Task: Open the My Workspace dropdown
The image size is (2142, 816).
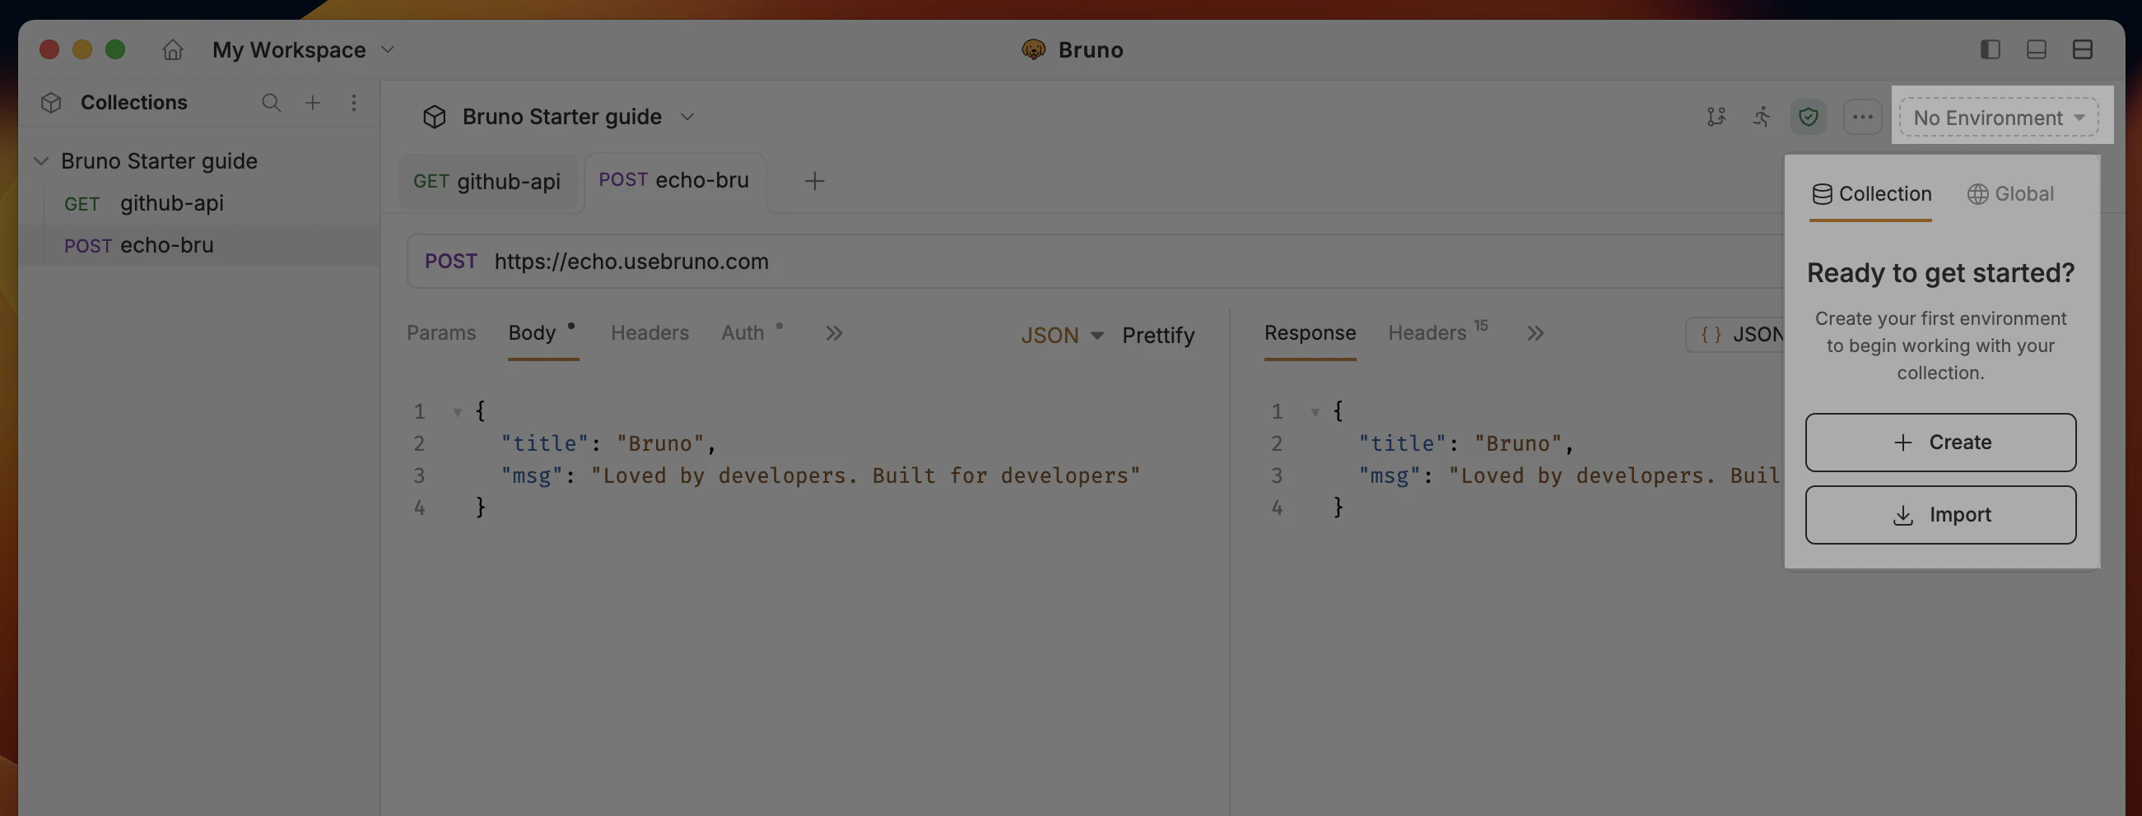Action: pyautogui.click(x=304, y=50)
